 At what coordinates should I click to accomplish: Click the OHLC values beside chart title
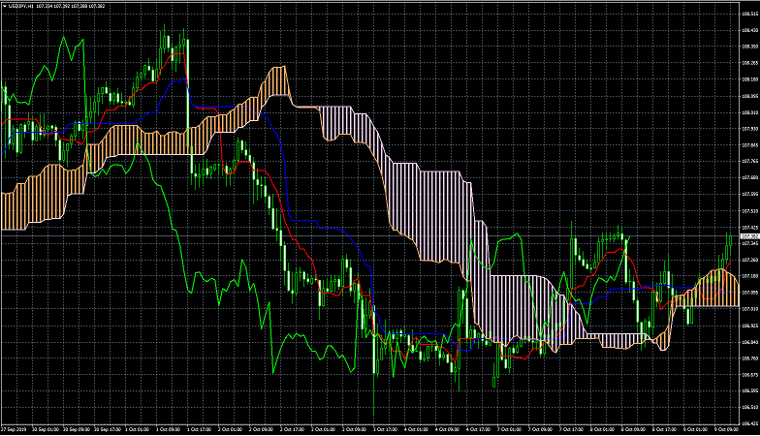[x=70, y=6]
